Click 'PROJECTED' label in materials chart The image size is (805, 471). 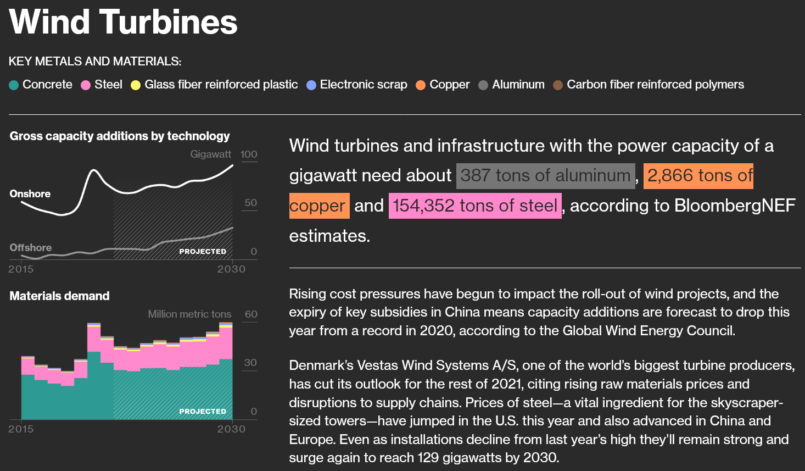(203, 411)
